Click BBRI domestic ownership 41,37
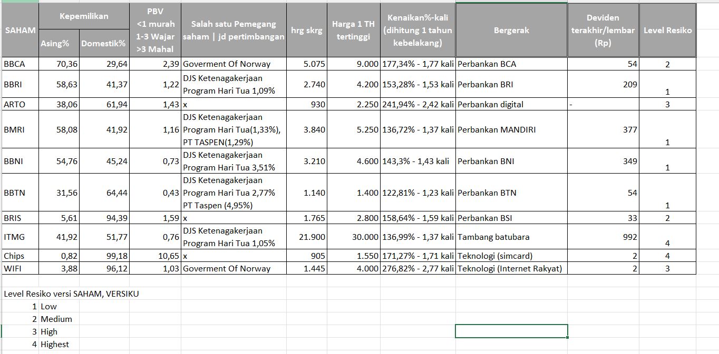The height and width of the screenshot is (354, 719). point(104,84)
